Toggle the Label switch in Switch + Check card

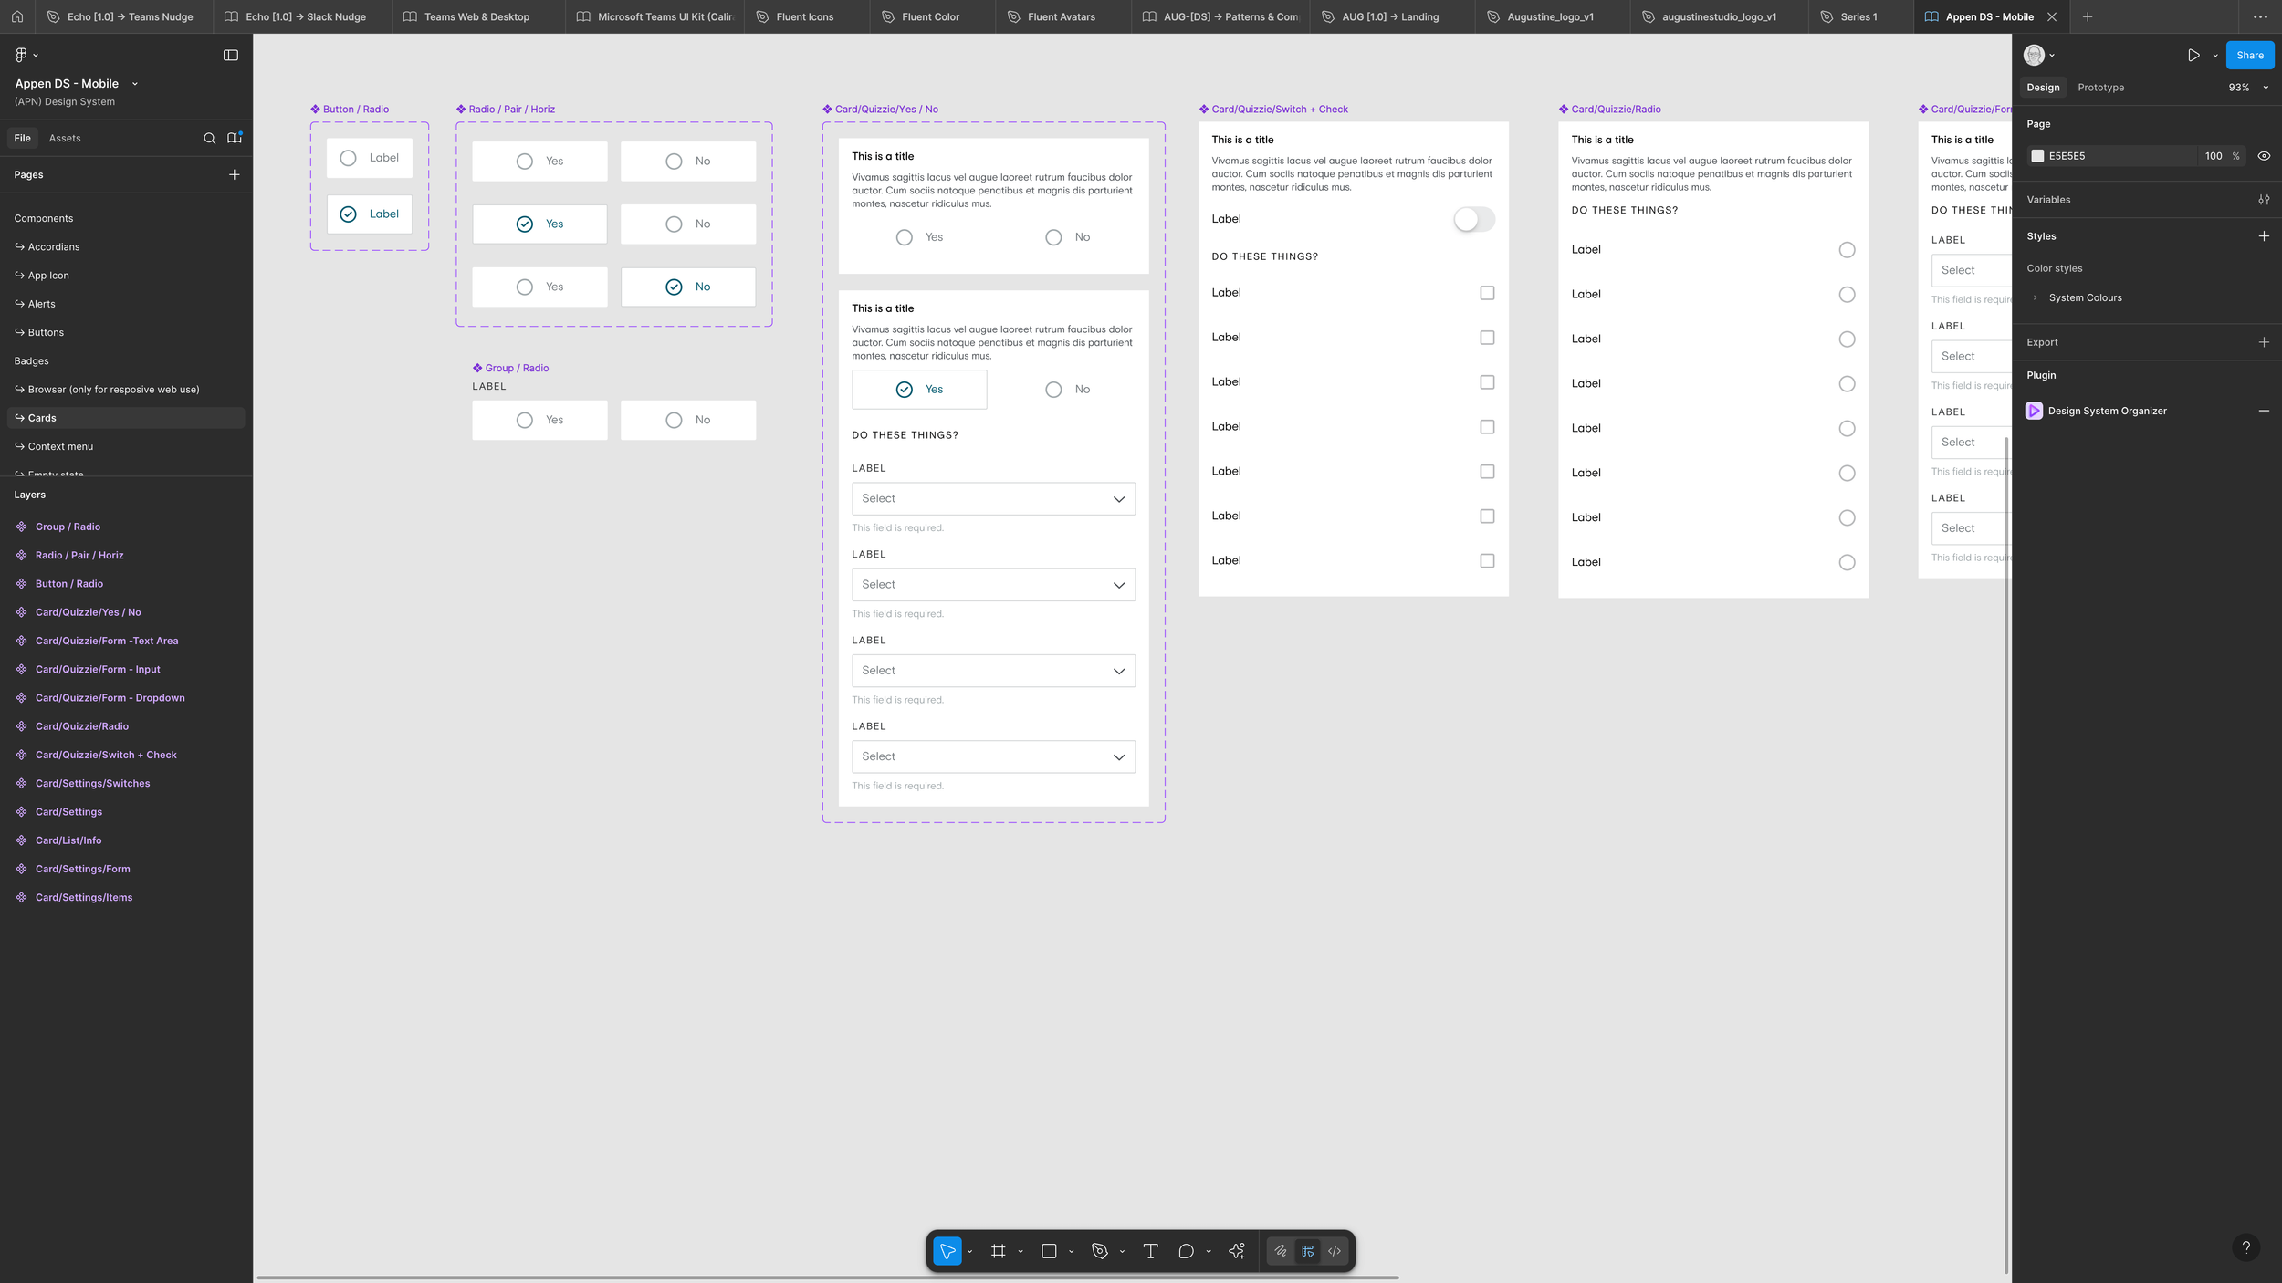click(1473, 219)
